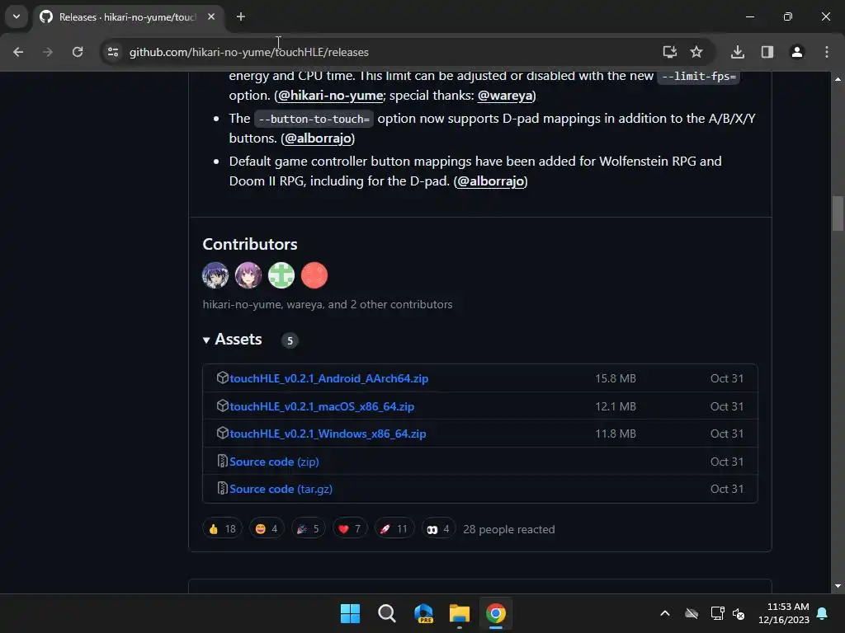Click the 11.8 MB file size
Image resolution: width=845 pixels, height=633 pixels.
pyautogui.click(x=616, y=434)
